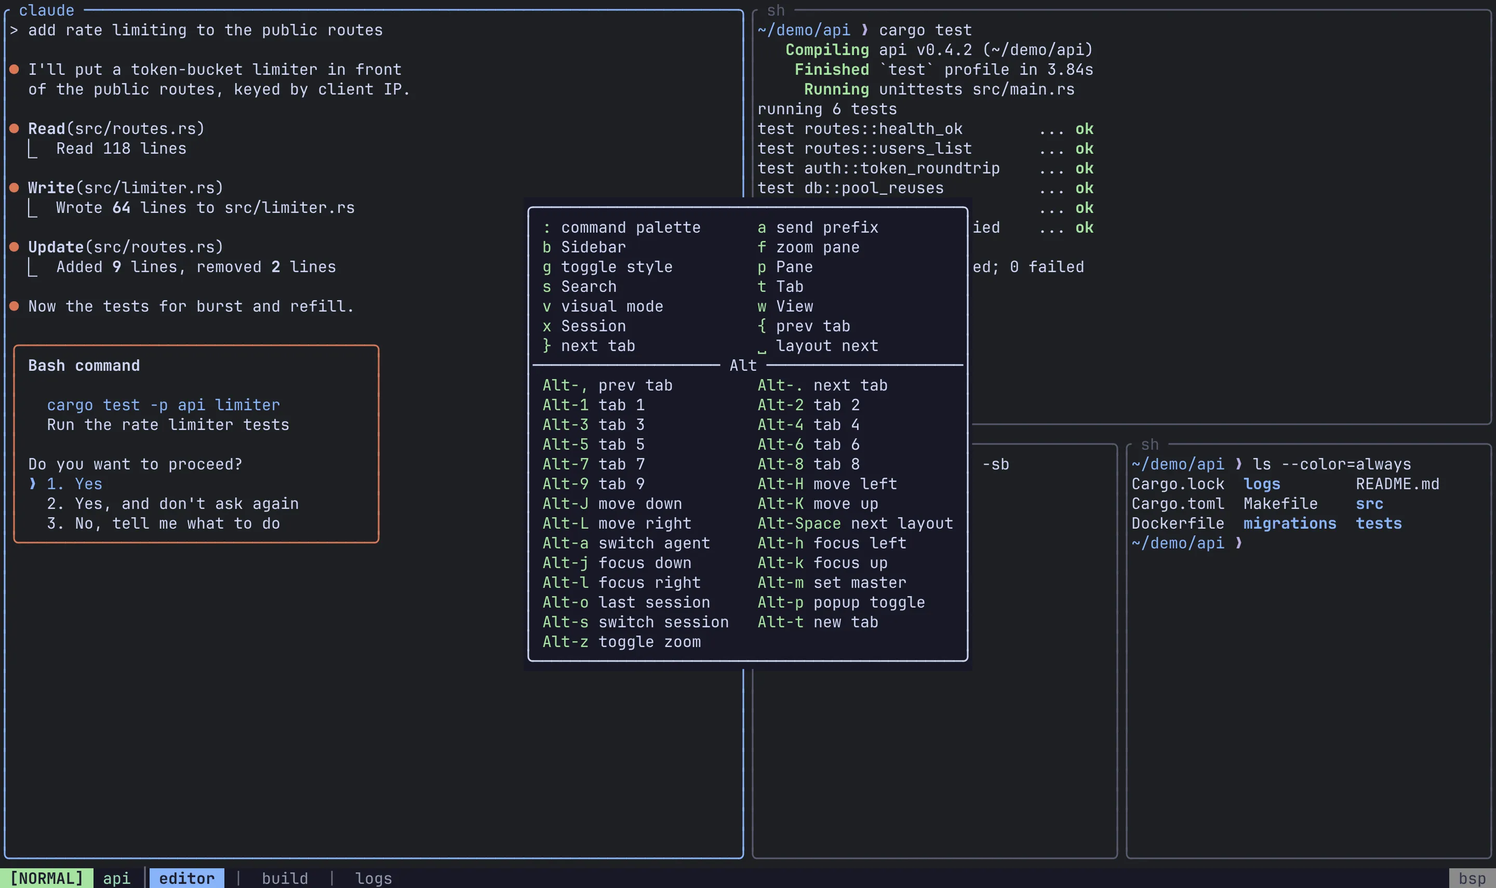Choose 'No, tell me what to do'
The image size is (1496, 888).
163,523
